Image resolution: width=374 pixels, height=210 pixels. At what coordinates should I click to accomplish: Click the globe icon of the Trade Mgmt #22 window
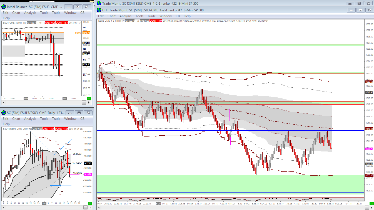99,3
